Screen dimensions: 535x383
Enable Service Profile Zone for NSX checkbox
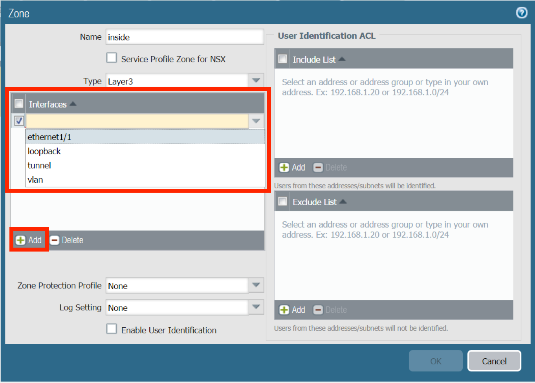[112, 58]
